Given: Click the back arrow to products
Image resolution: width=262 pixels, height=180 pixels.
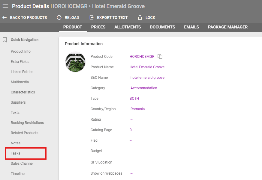Looking at the screenshot, I should coord(5,18).
